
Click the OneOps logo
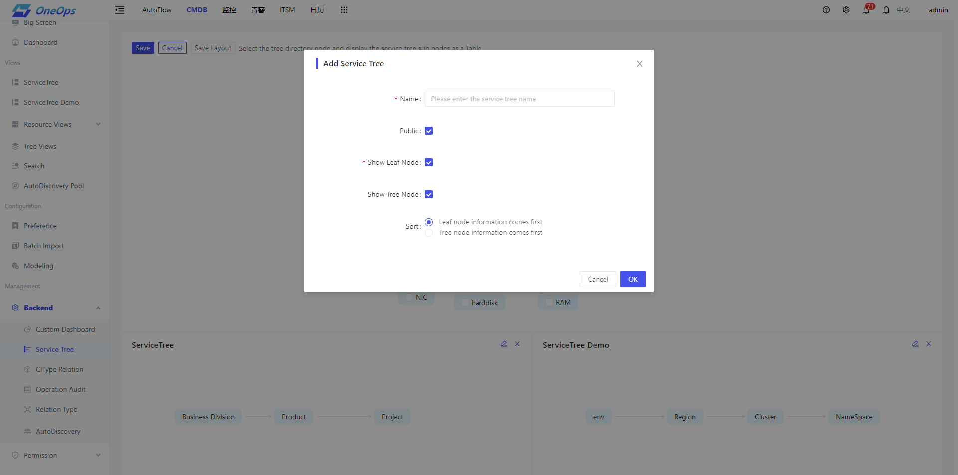(44, 10)
